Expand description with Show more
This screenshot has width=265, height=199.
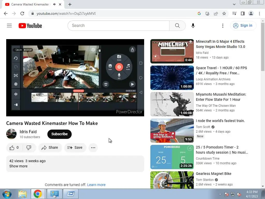(x=18, y=166)
